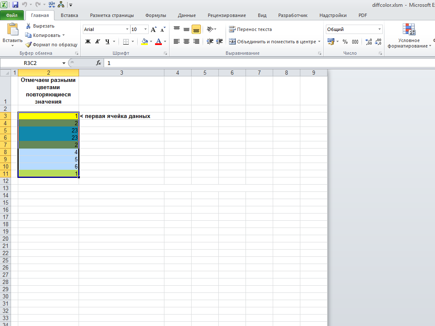Click the Paste clipboard icon
Viewport: 435px width, 326px height.
12,30
